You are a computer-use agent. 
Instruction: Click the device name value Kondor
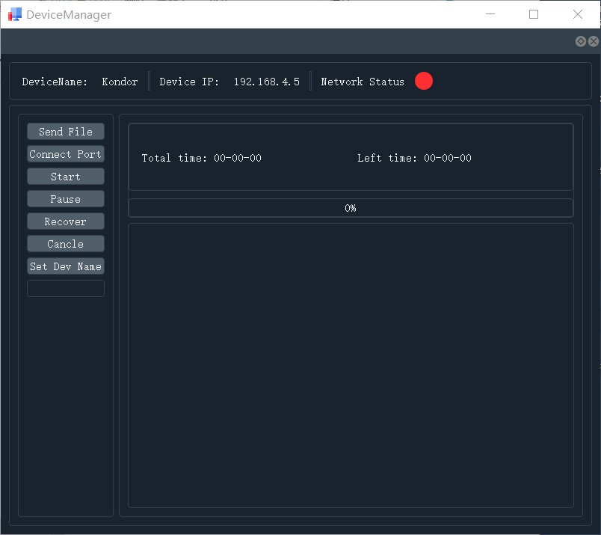click(x=120, y=82)
